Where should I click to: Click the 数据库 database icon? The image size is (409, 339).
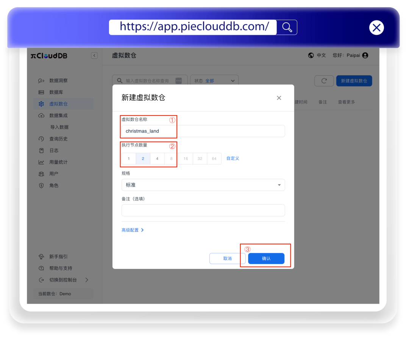pos(41,92)
